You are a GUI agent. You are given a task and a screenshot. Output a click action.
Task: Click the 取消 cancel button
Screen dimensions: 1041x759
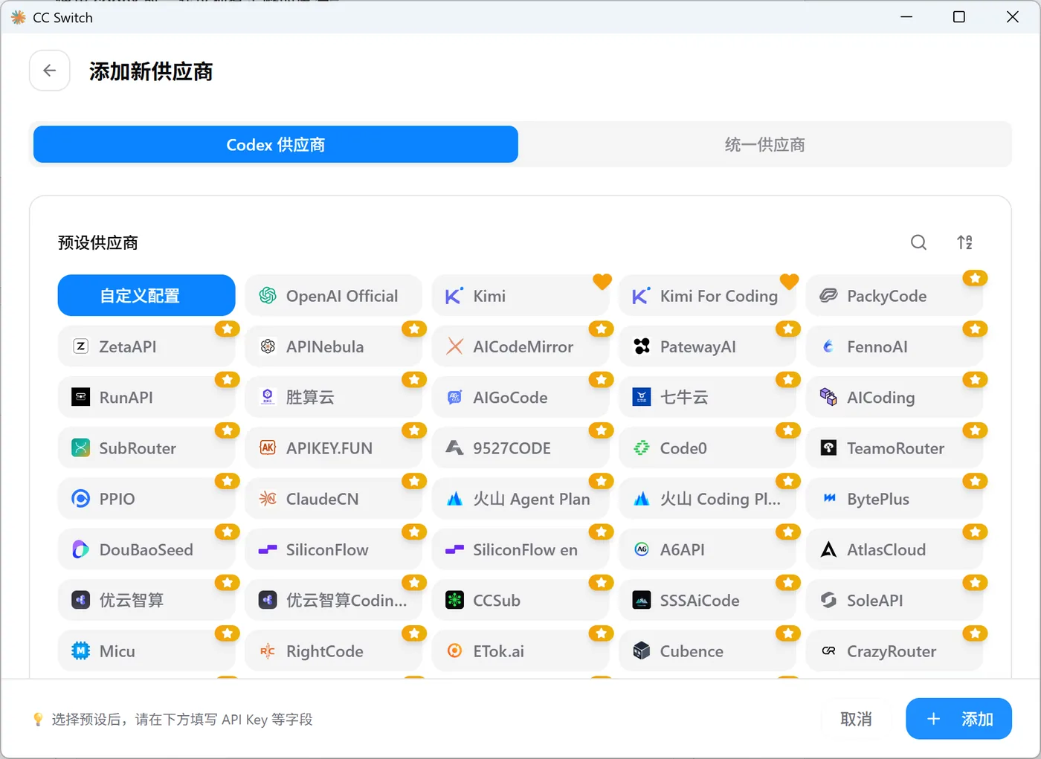pyautogui.click(x=856, y=719)
